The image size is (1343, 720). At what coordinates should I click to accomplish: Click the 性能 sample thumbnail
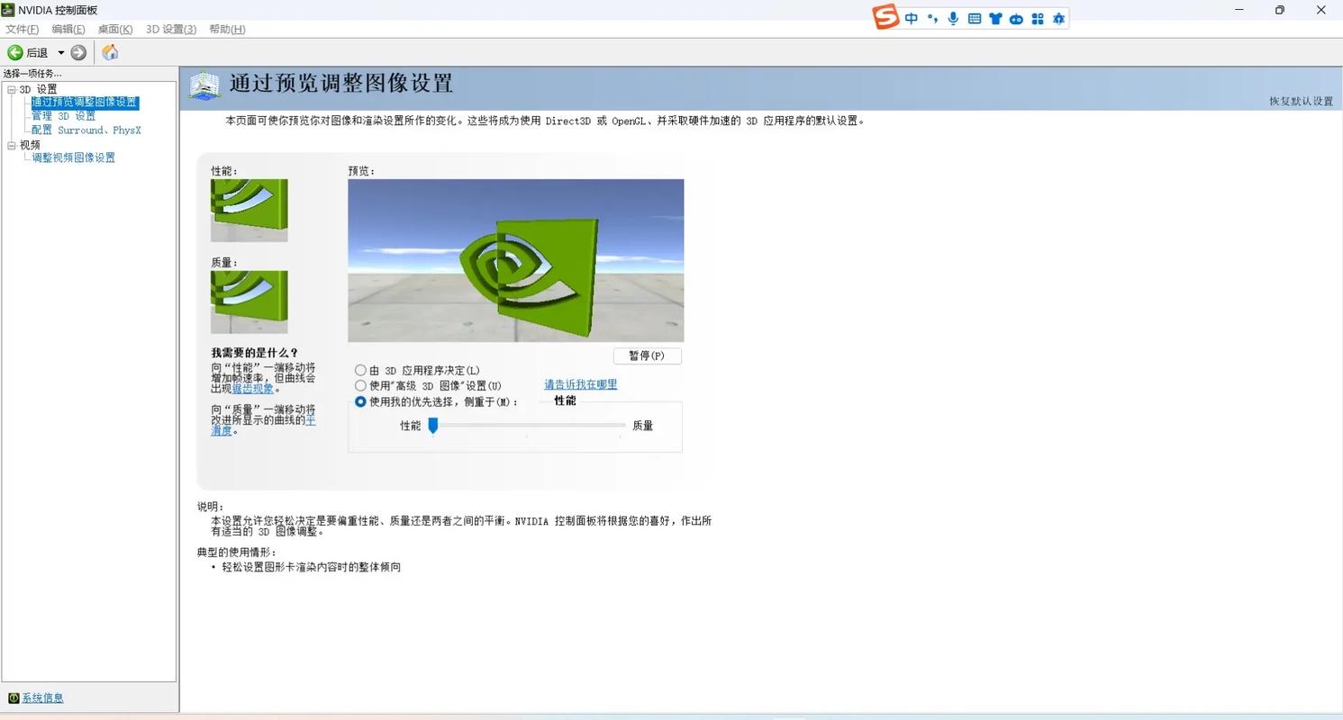pos(250,211)
